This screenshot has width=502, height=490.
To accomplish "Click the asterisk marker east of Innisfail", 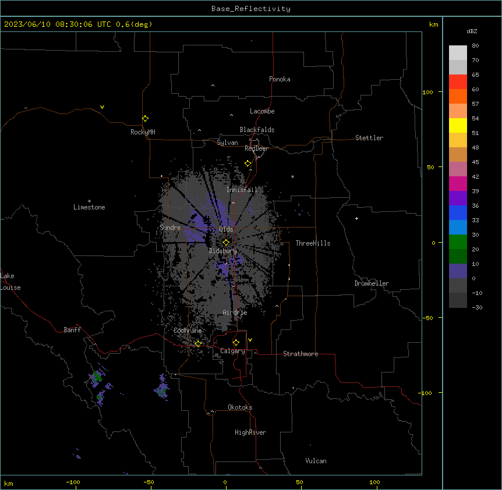I will (x=292, y=176).
